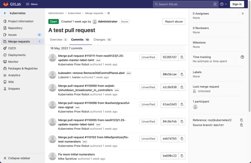Expand description of RemoveOldControlPlaneLabel commit

pos(129,73)
